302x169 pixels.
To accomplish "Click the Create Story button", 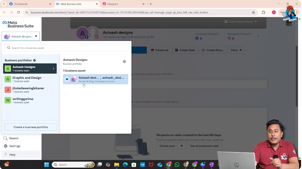I will 213,50.
